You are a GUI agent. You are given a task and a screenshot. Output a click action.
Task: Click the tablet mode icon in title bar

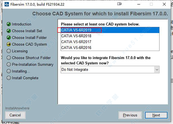pos(119,4)
